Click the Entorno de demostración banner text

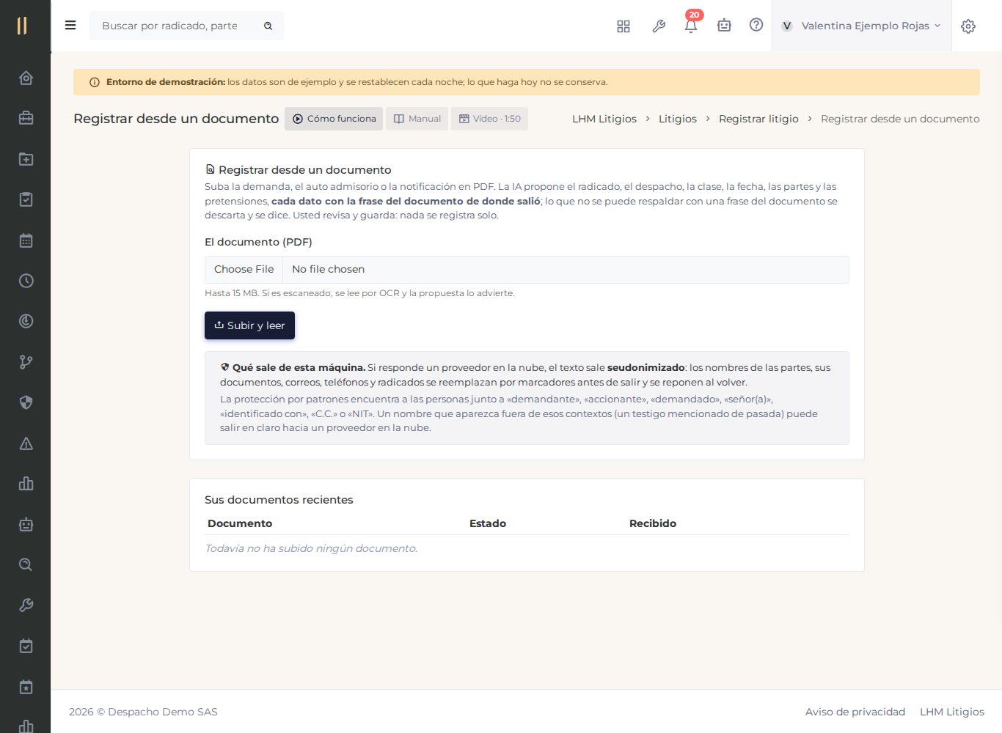tap(356, 82)
